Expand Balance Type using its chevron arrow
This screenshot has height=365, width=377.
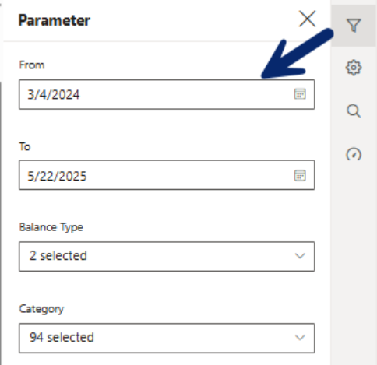click(x=300, y=256)
